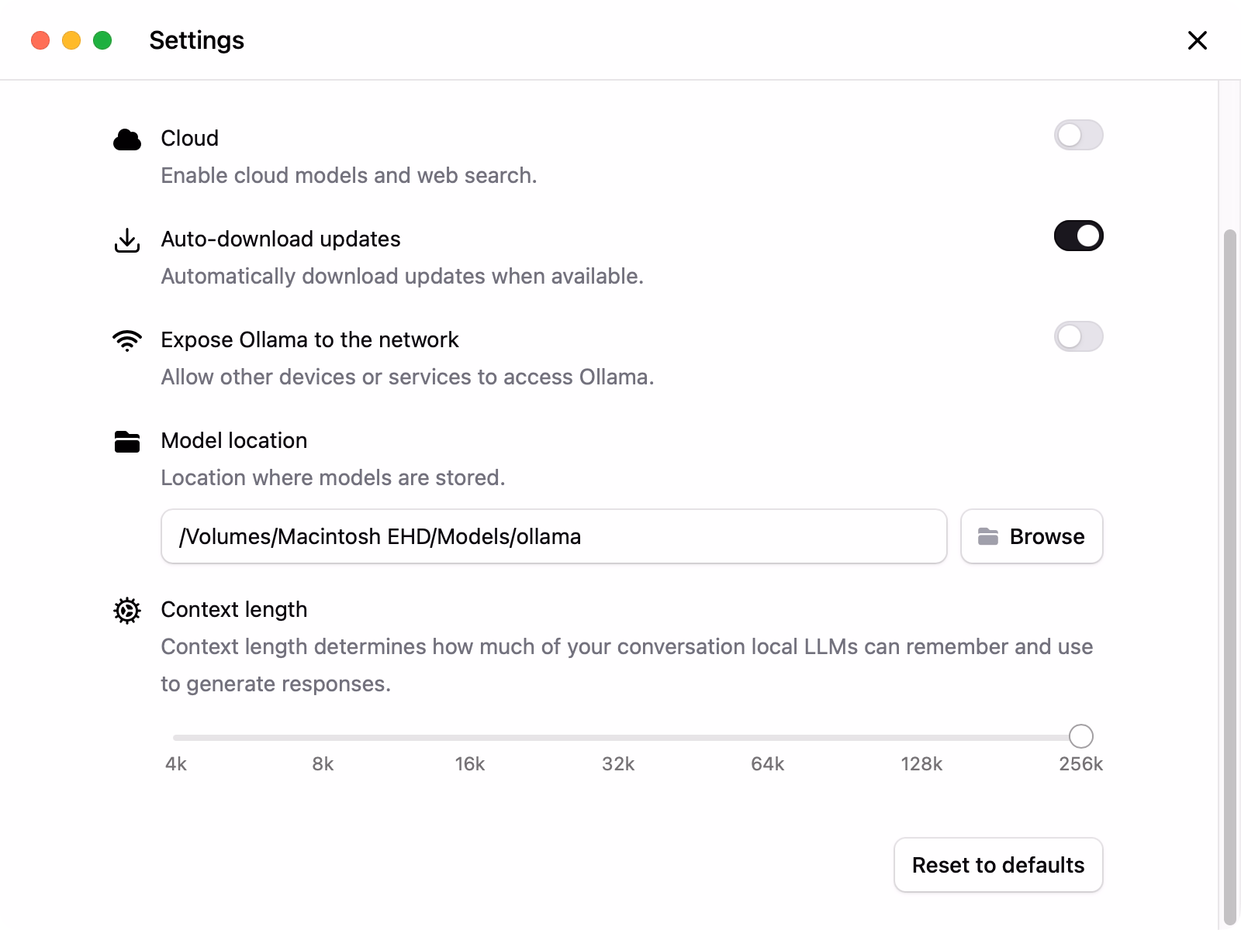The height and width of the screenshot is (930, 1241).
Task: Enable the Cloud models toggle
Action: 1078,136
